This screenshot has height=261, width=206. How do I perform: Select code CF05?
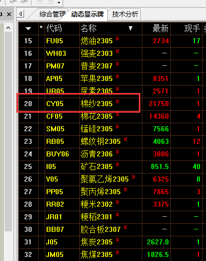[54, 116]
